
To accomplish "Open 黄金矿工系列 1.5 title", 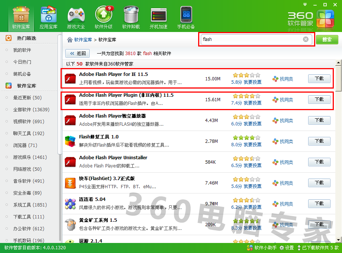I will 98,220.
